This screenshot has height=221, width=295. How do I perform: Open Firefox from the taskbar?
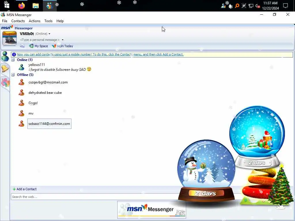tap(22, 6)
